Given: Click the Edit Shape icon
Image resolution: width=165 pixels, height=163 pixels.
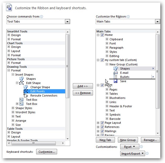Looking at the screenshot, I should pyautogui.click(x=21, y=83).
